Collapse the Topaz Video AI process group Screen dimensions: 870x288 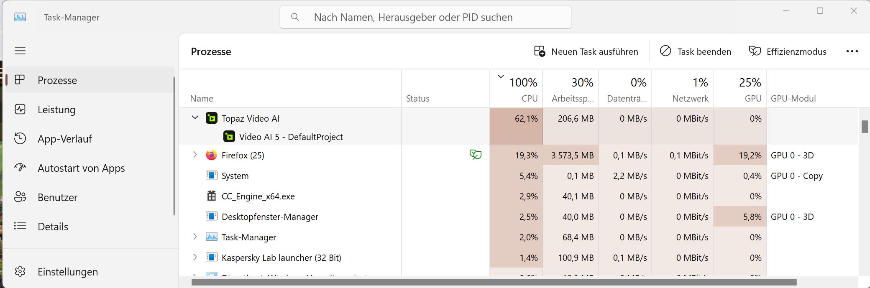(x=195, y=118)
